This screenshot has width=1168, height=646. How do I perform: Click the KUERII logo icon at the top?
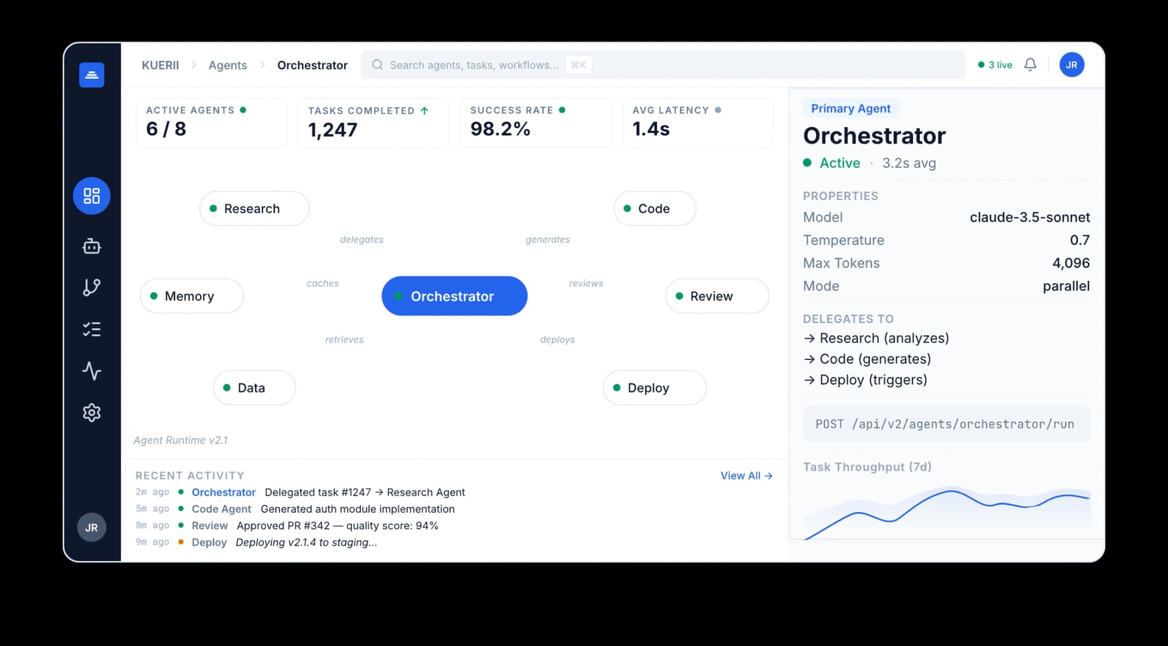click(x=91, y=74)
